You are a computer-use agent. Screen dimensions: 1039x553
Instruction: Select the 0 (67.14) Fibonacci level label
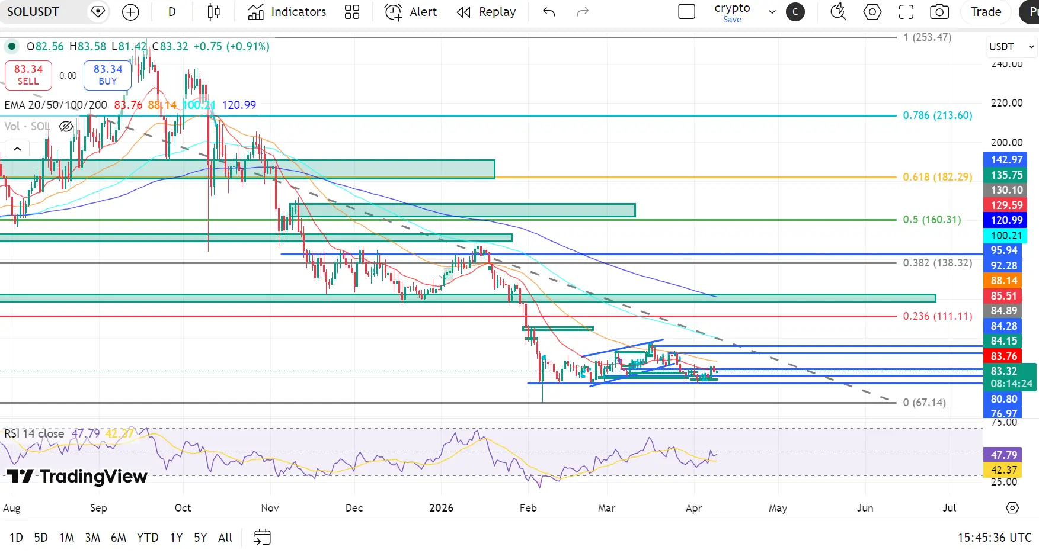[x=925, y=403]
